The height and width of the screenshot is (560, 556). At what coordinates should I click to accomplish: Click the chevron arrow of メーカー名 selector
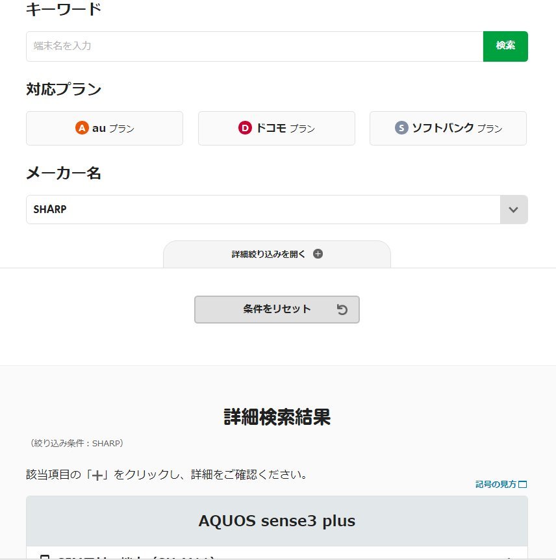point(513,210)
